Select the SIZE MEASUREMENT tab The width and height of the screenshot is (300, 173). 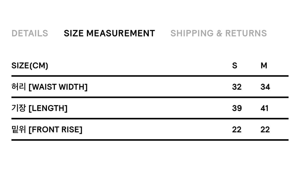click(x=109, y=33)
